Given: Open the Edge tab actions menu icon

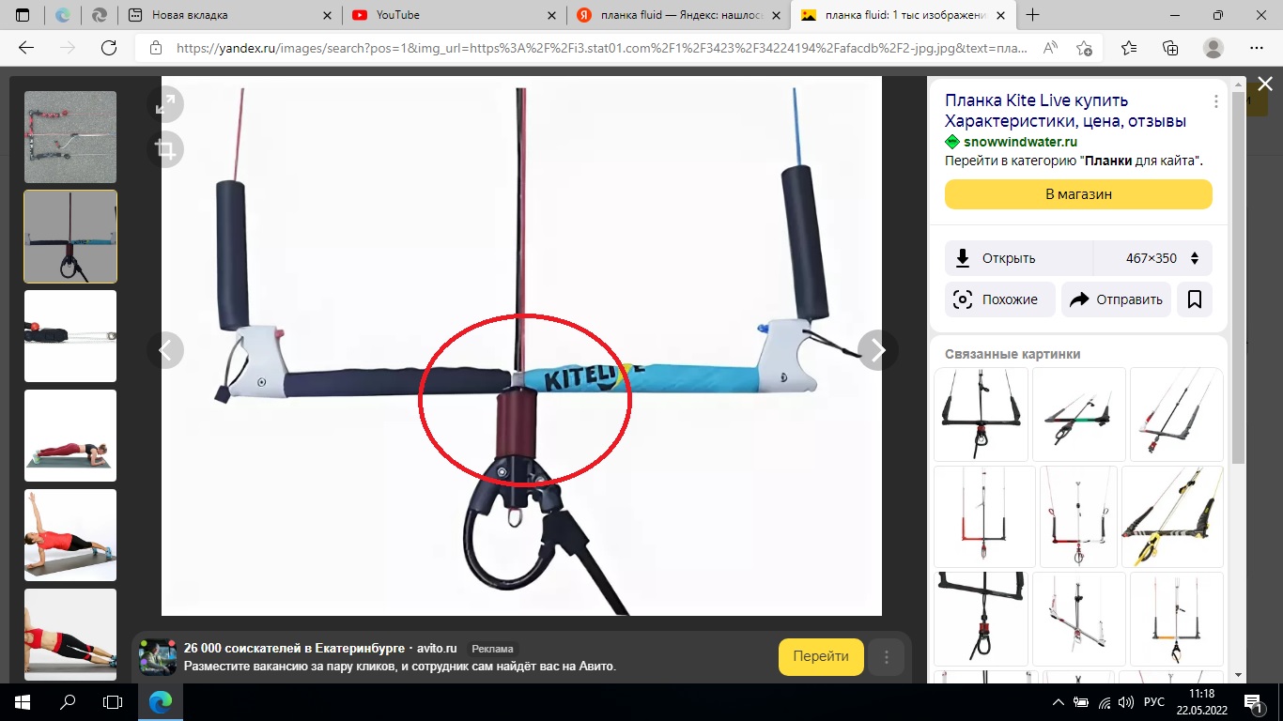Looking at the screenshot, I should [23, 15].
